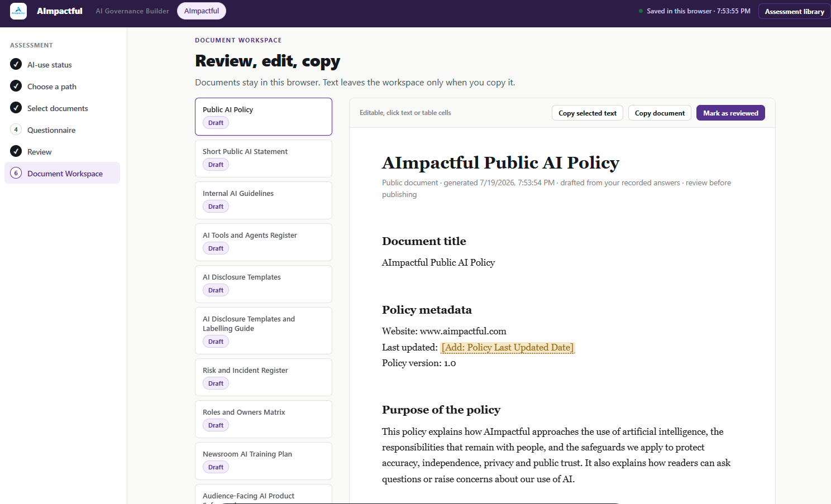Click the Document Workspace step 6 icon

pyautogui.click(x=16, y=173)
